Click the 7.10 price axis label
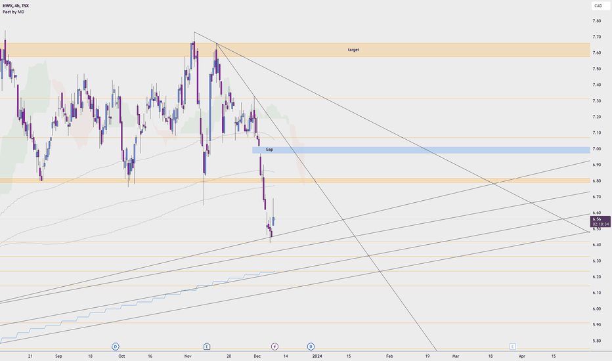The width and height of the screenshot is (612, 361). point(596,133)
